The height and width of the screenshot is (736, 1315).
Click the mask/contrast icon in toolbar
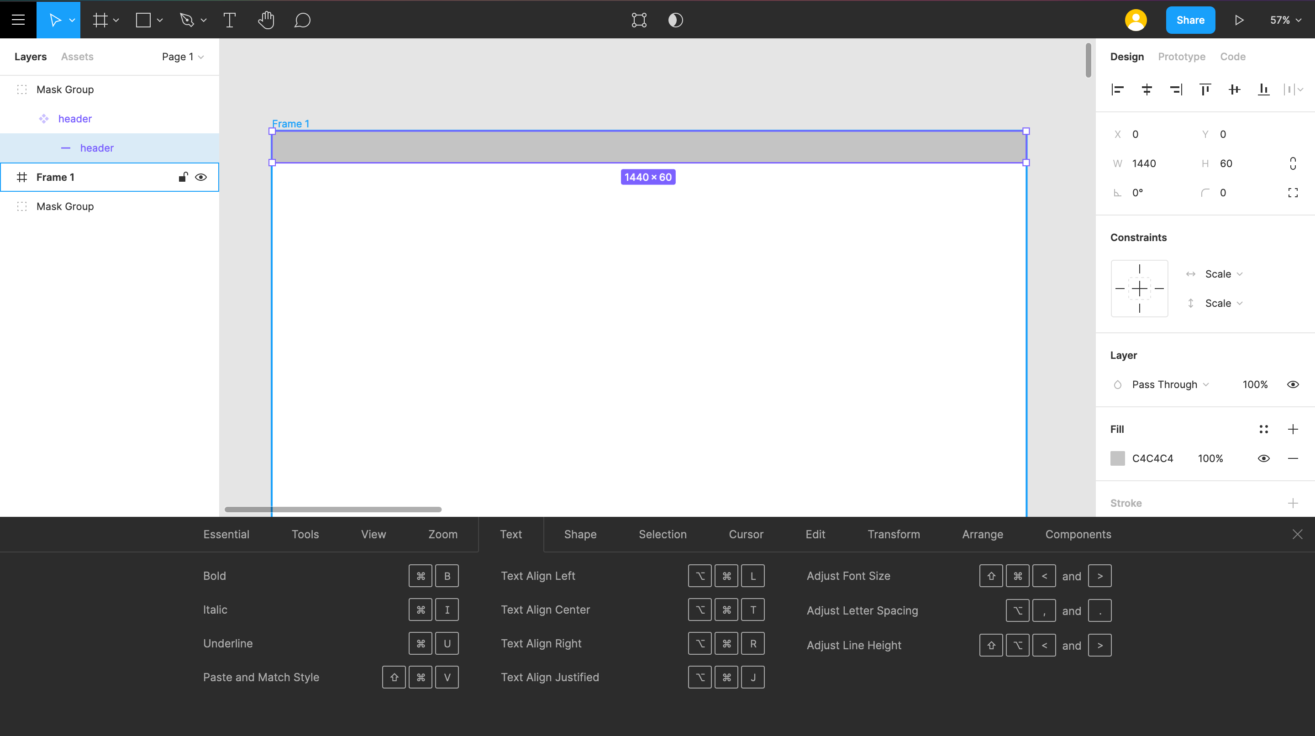[675, 20]
